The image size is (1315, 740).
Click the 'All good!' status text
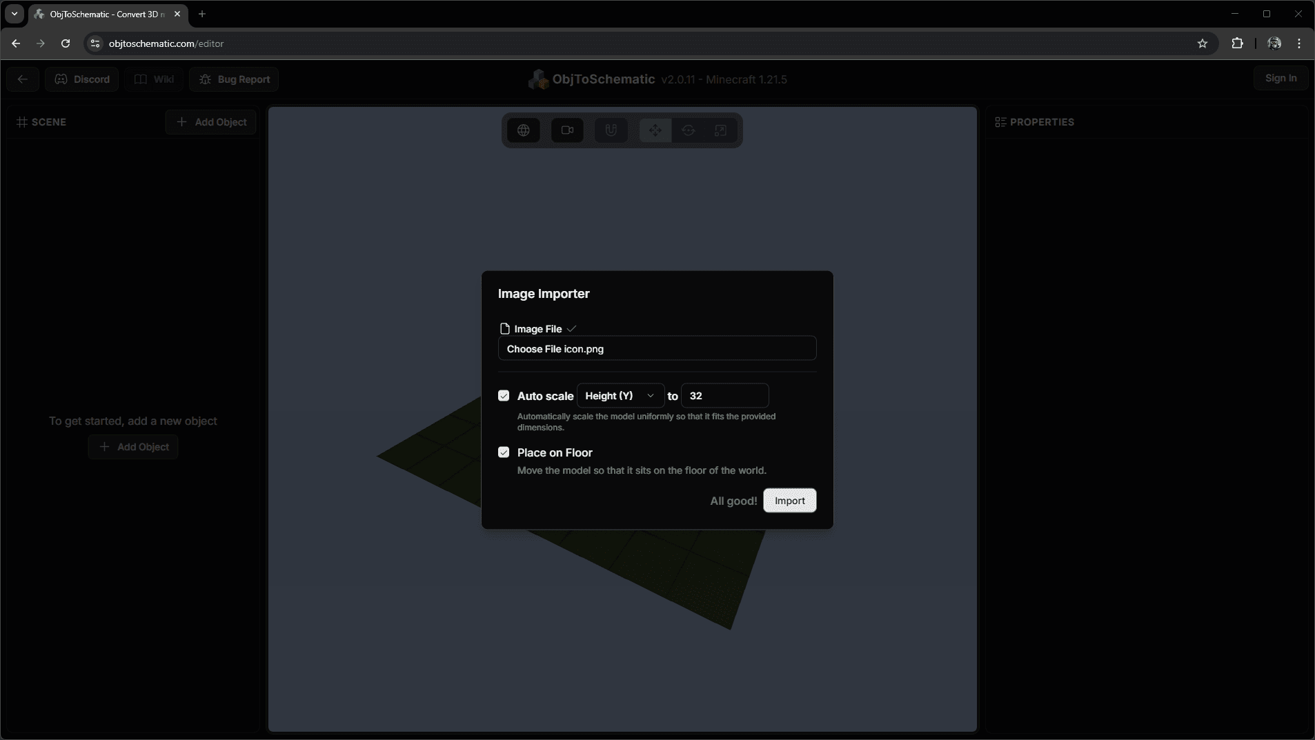(x=733, y=501)
